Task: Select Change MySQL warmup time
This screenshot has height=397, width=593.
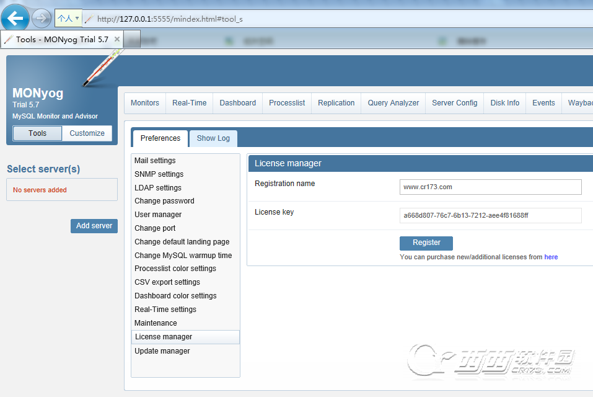Action: pyautogui.click(x=183, y=256)
